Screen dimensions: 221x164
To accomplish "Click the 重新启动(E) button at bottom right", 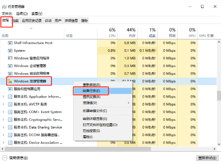I will (x=207, y=158).
